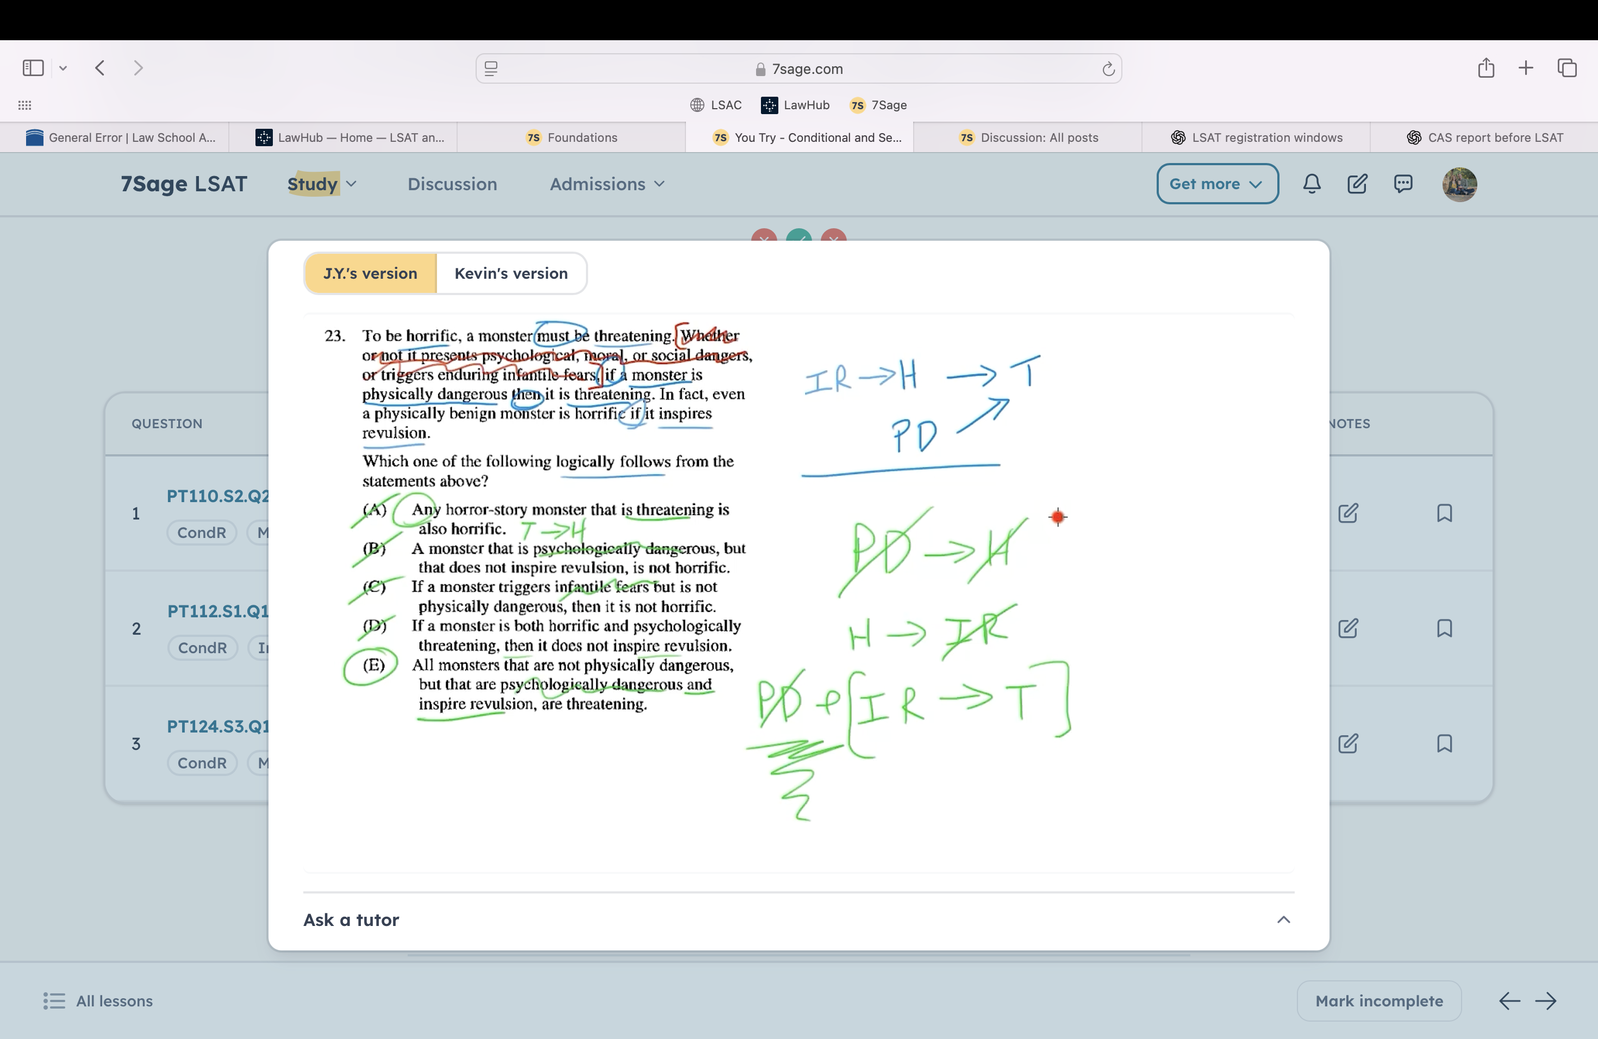Collapse the Ask a tutor section

[x=1283, y=919]
